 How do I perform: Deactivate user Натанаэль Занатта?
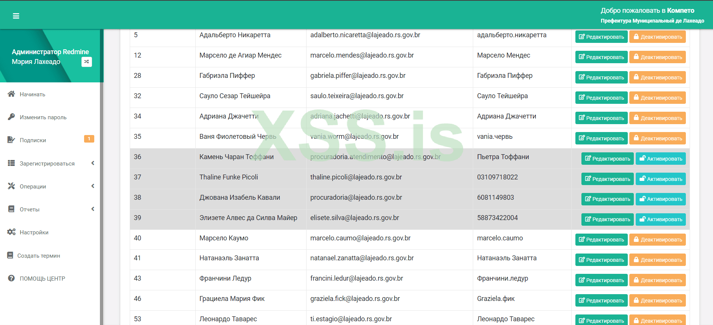pos(658,260)
